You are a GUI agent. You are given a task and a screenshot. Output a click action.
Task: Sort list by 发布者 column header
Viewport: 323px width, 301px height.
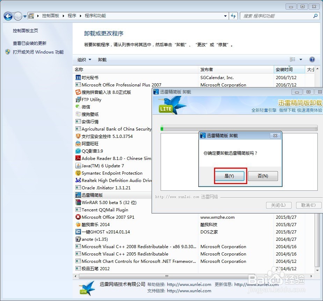(x=236, y=70)
